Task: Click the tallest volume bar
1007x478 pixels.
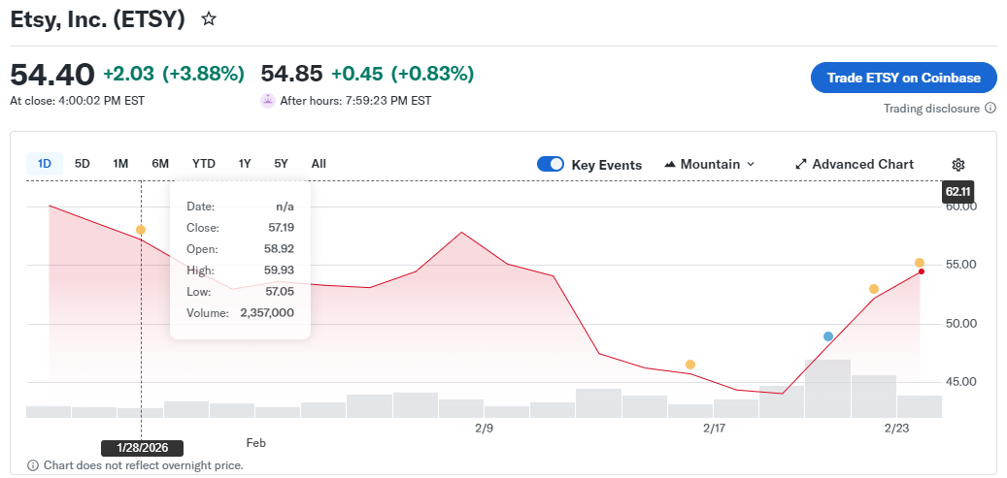Action: click(x=827, y=388)
